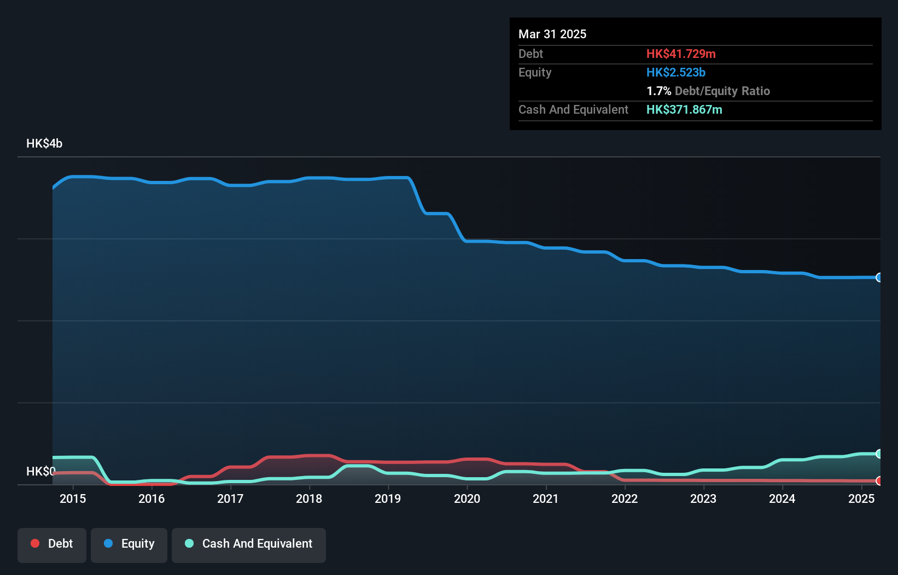Select the 2025 year label

click(862, 498)
